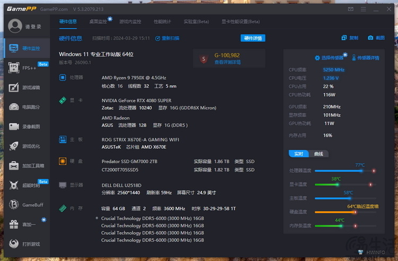
Task: Open 超能时刻 beta item
Action: pos(27,186)
